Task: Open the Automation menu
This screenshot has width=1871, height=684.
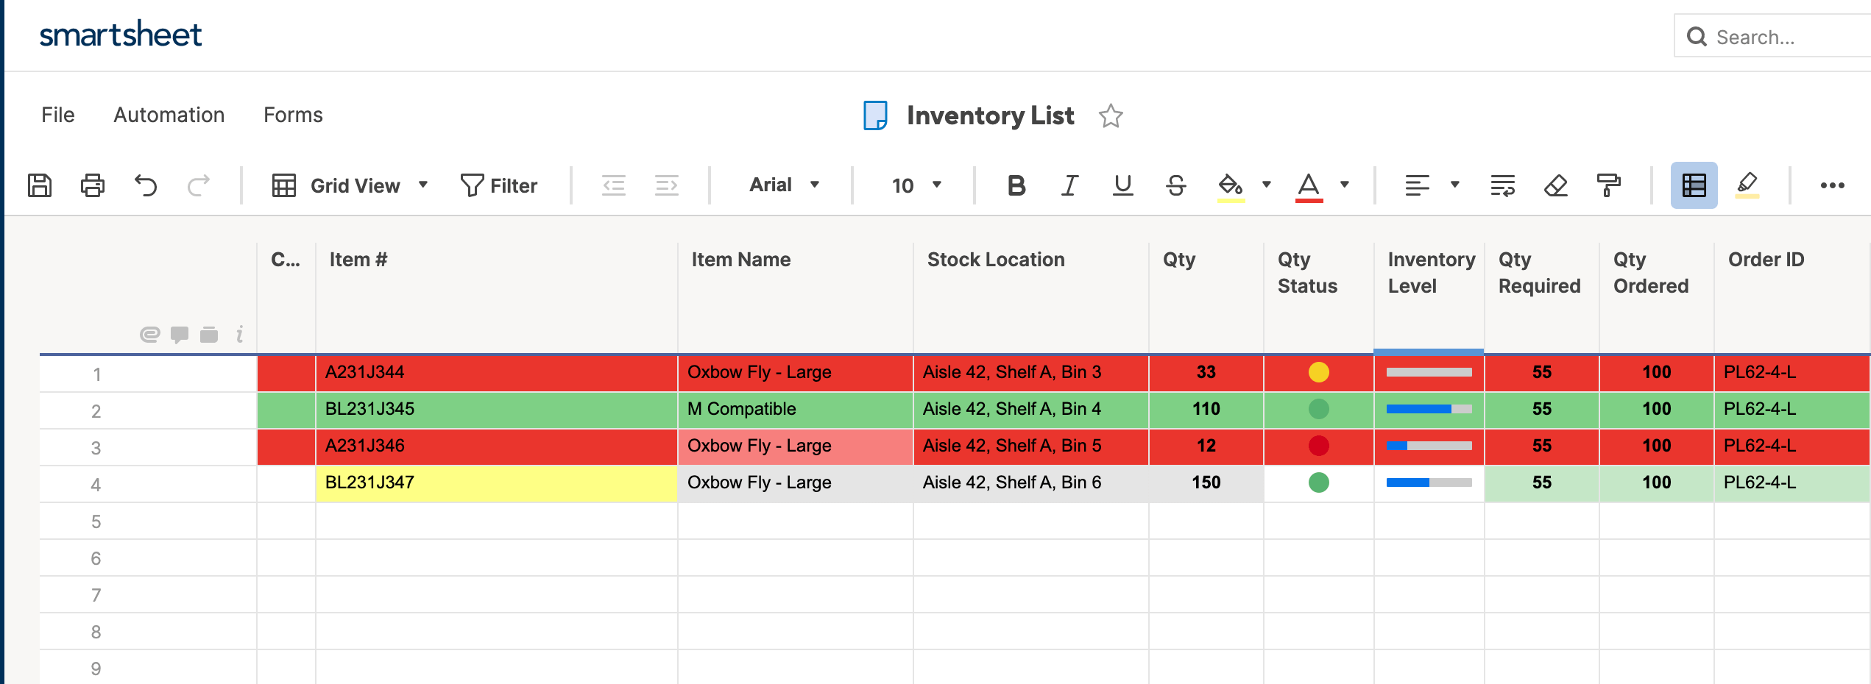Action: (x=169, y=115)
